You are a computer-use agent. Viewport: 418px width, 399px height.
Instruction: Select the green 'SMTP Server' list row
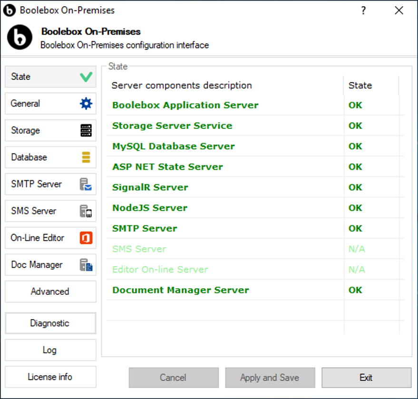click(x=255, y=228)
